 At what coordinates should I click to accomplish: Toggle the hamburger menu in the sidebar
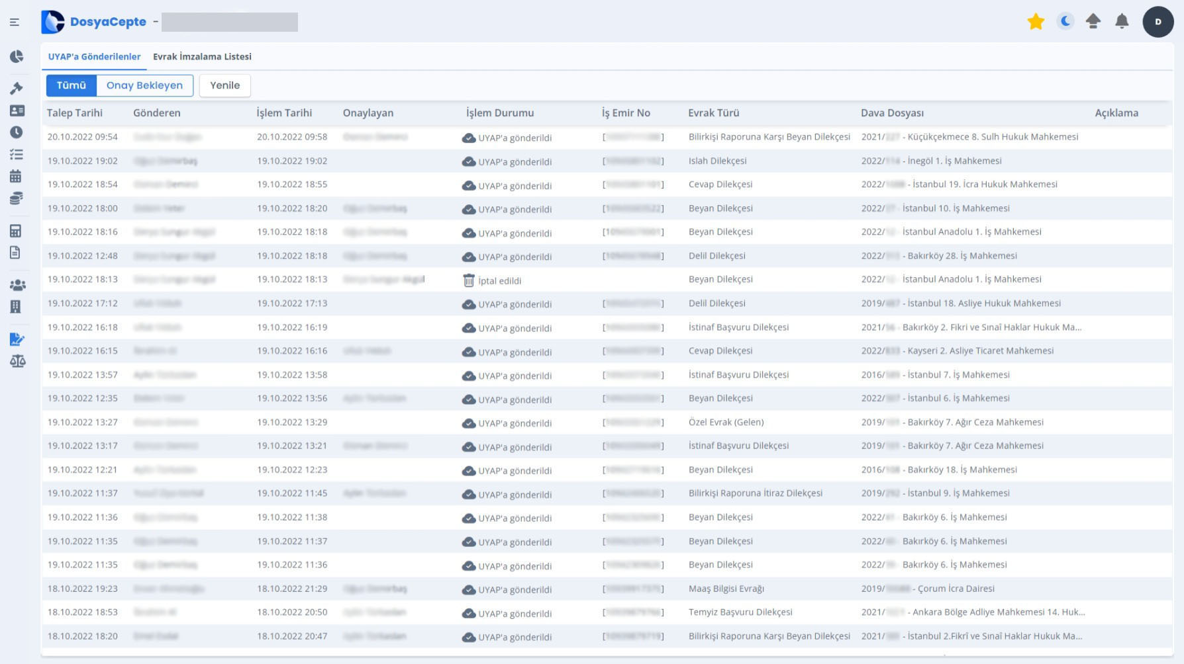pyautogui.click(x=15, y=22)
